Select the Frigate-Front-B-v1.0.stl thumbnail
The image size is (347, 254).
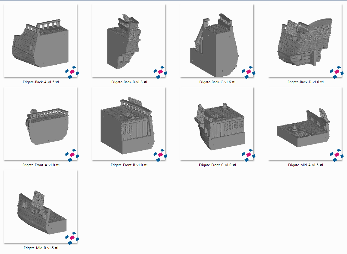[128, 124]
